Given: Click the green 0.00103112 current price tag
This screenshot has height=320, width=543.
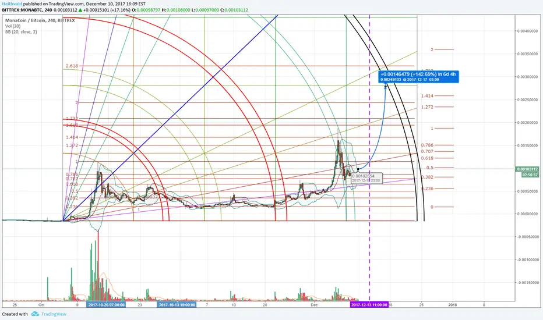Looking at the screenshot, I should [527, 169].
